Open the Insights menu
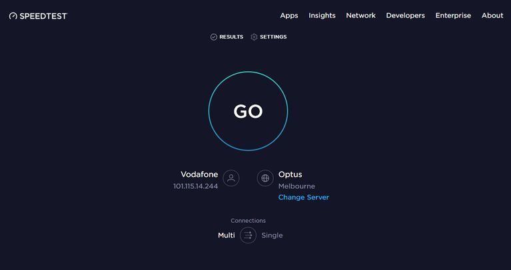Screen dimensions: 511x270 [x=322, y=15]
